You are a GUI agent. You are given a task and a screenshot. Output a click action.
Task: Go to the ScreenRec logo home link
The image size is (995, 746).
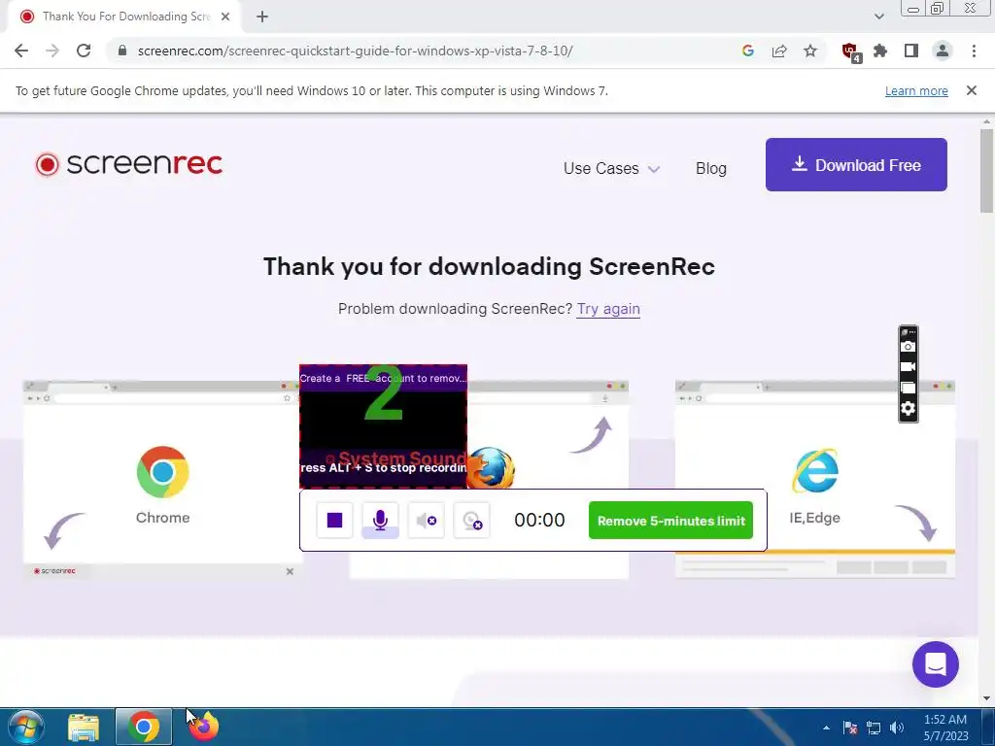(x=129, y=164)
